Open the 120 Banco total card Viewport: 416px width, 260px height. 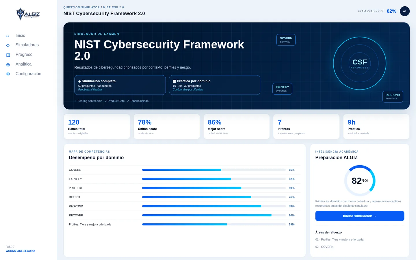click(x=97, y=127)
